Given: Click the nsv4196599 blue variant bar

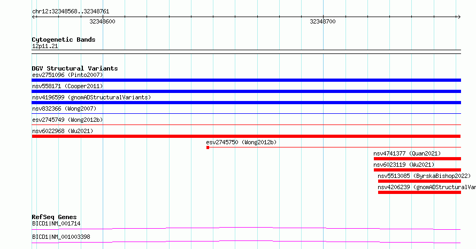Looking at the screenshot, I should pos(246,103).
